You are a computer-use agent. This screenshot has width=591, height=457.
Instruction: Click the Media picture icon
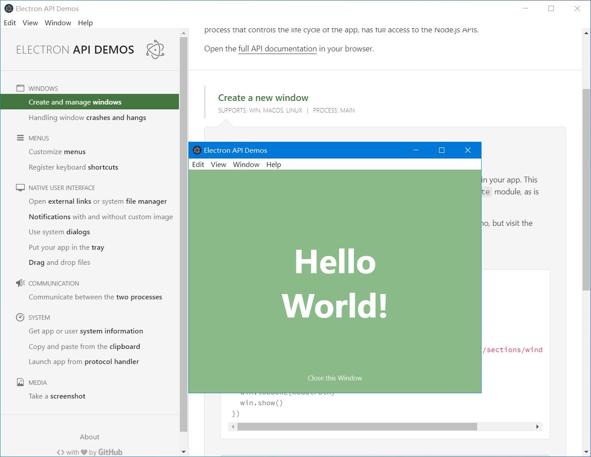[20, 382]
